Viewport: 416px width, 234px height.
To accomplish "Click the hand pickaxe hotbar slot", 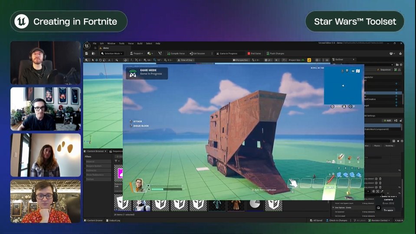I will [293, 183].
